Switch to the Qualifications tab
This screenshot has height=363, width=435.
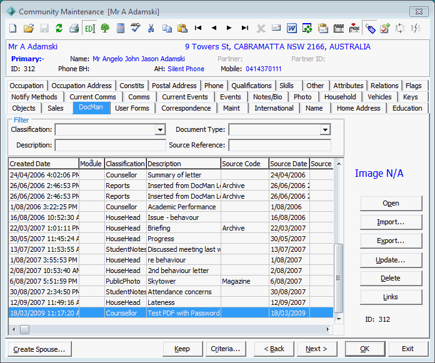pyautogui.click(x=251, y=86)
